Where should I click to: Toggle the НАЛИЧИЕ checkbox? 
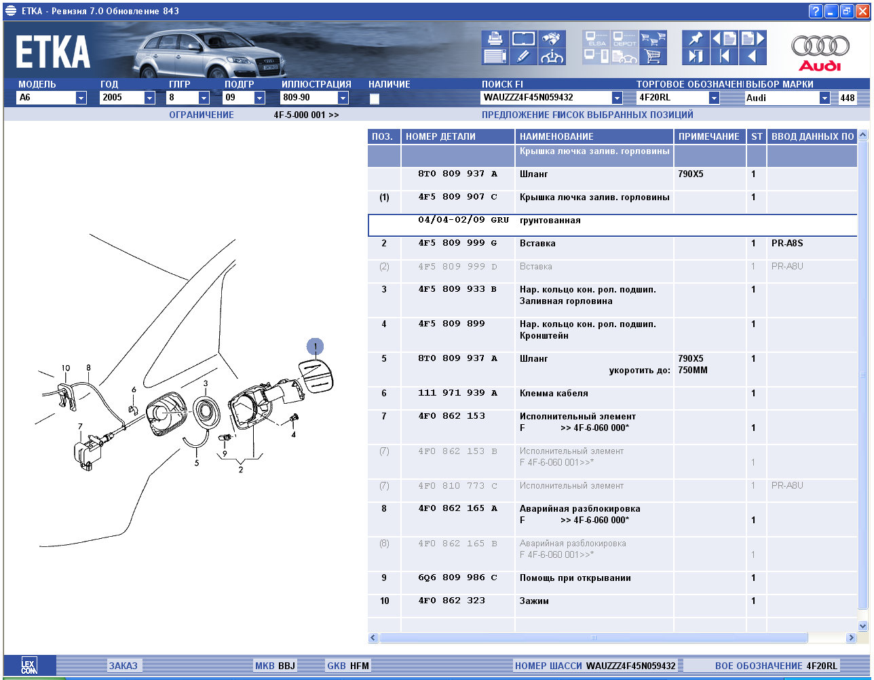click(375, 98)
